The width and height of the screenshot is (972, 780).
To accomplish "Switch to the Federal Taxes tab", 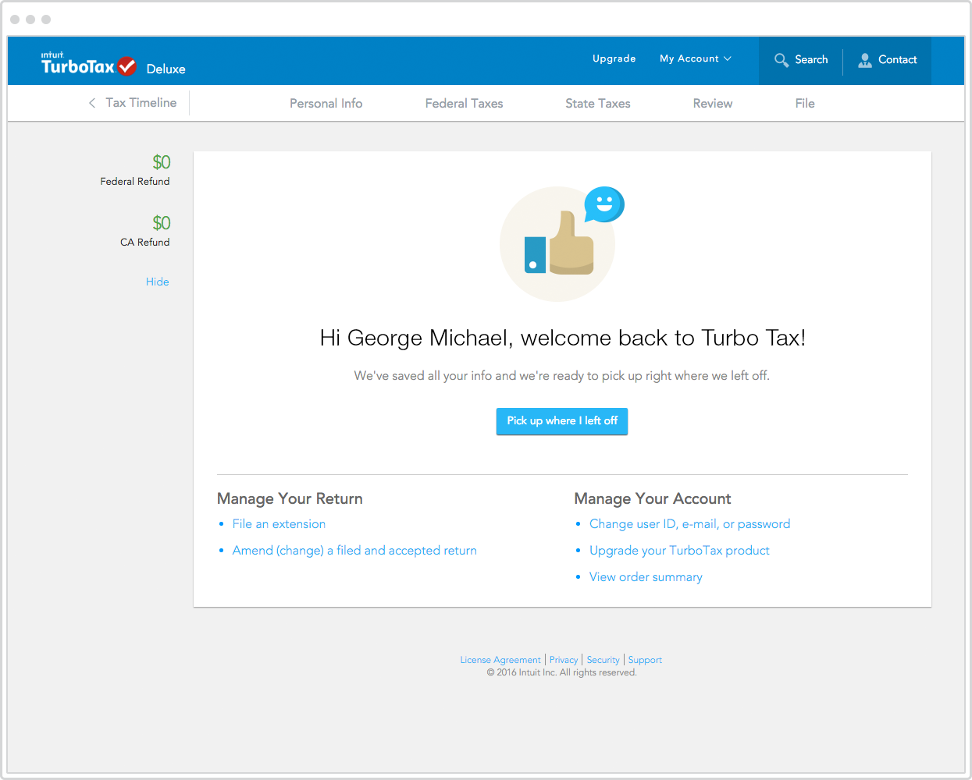I will coord(465,103).
